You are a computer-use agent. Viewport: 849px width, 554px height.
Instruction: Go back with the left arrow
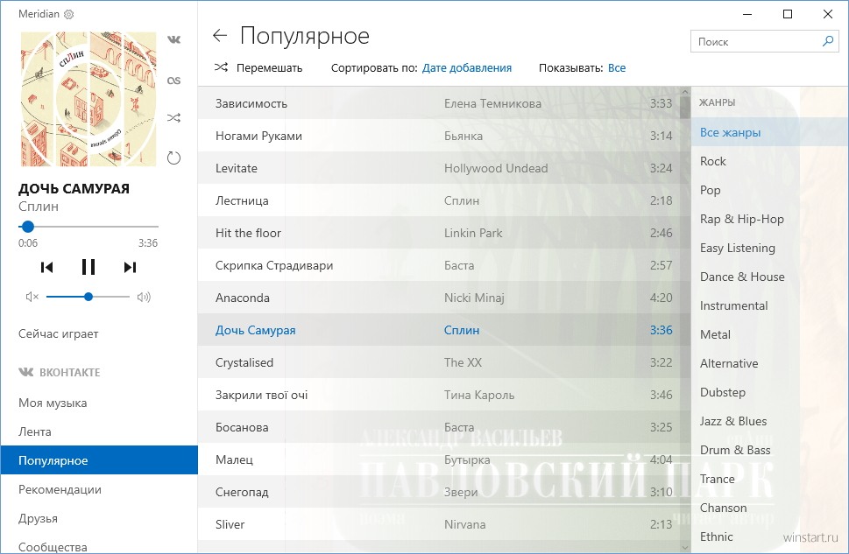tap(219, 36)
